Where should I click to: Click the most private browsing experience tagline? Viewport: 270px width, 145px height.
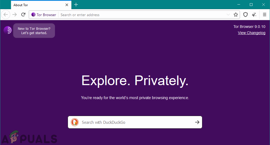pyautogui.click(x=135, y=98)
